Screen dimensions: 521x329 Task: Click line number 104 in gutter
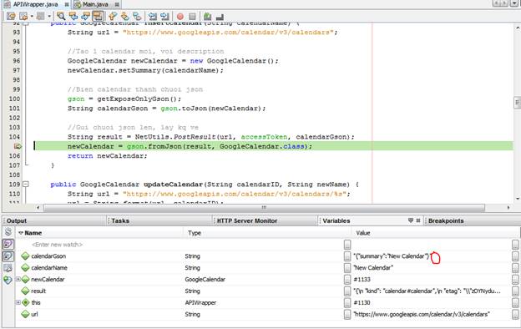[15, 137]
